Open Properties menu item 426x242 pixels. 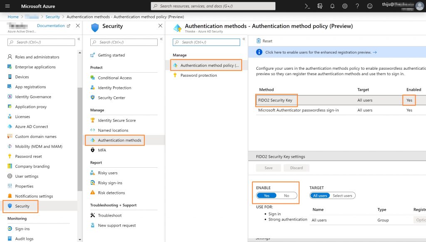pos(24,186)
